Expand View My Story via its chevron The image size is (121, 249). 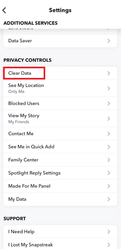click(109, 119)
